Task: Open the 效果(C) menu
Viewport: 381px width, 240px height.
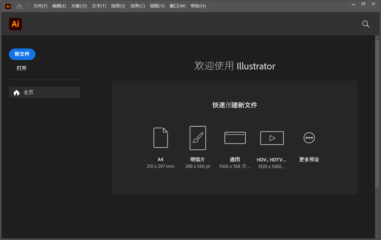Action: 138,6
